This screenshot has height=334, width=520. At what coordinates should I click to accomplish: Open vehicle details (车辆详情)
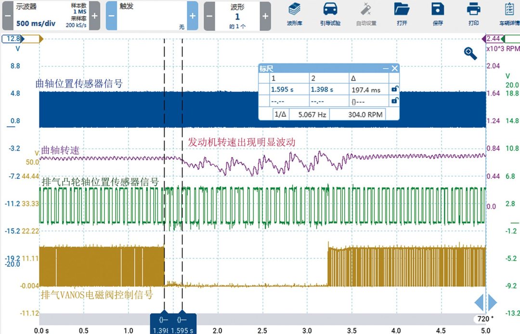coord(509,14)
